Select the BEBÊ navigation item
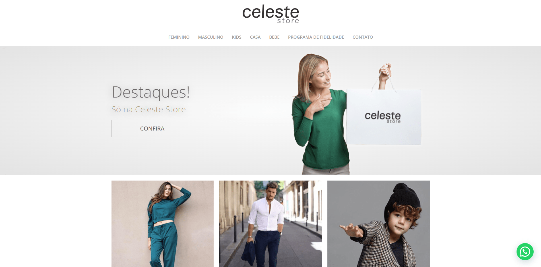 point(274,37)
